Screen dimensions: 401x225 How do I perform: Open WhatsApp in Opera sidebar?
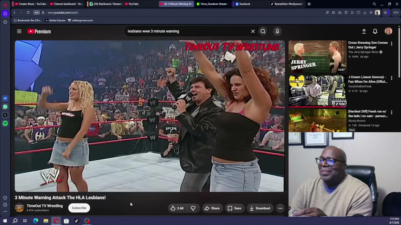[5, 107]
